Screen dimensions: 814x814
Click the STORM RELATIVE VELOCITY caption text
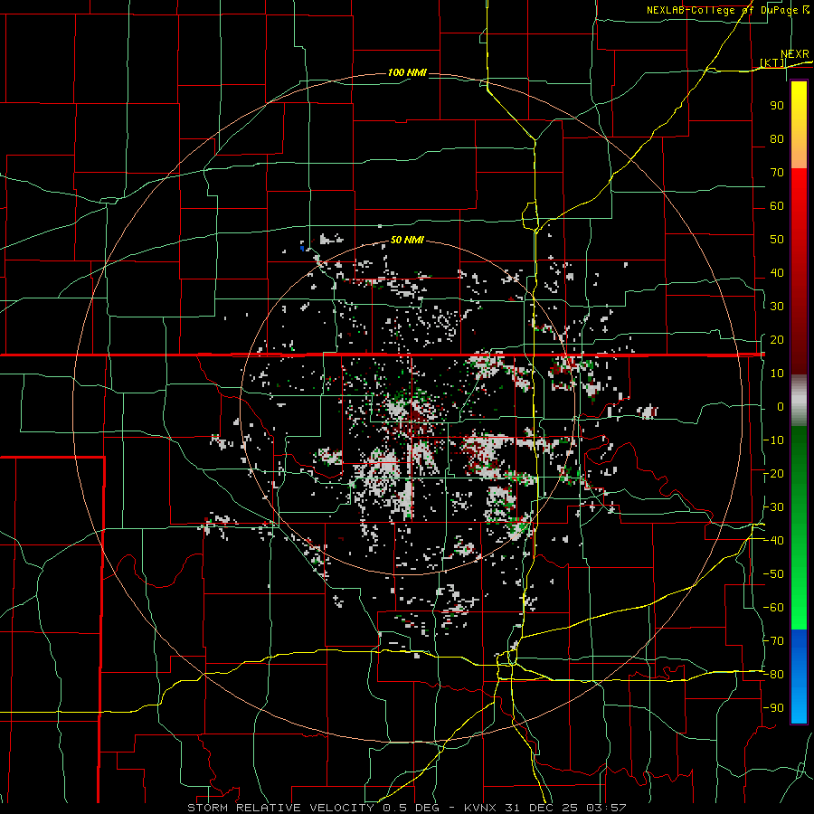(x=280, y=808)
